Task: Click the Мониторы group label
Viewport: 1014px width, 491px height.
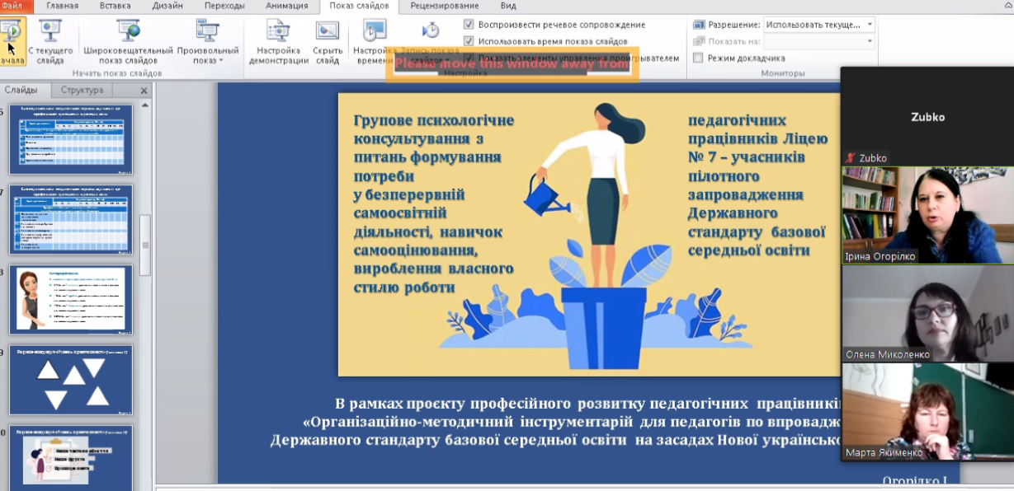Action: (x=782, y=73)
